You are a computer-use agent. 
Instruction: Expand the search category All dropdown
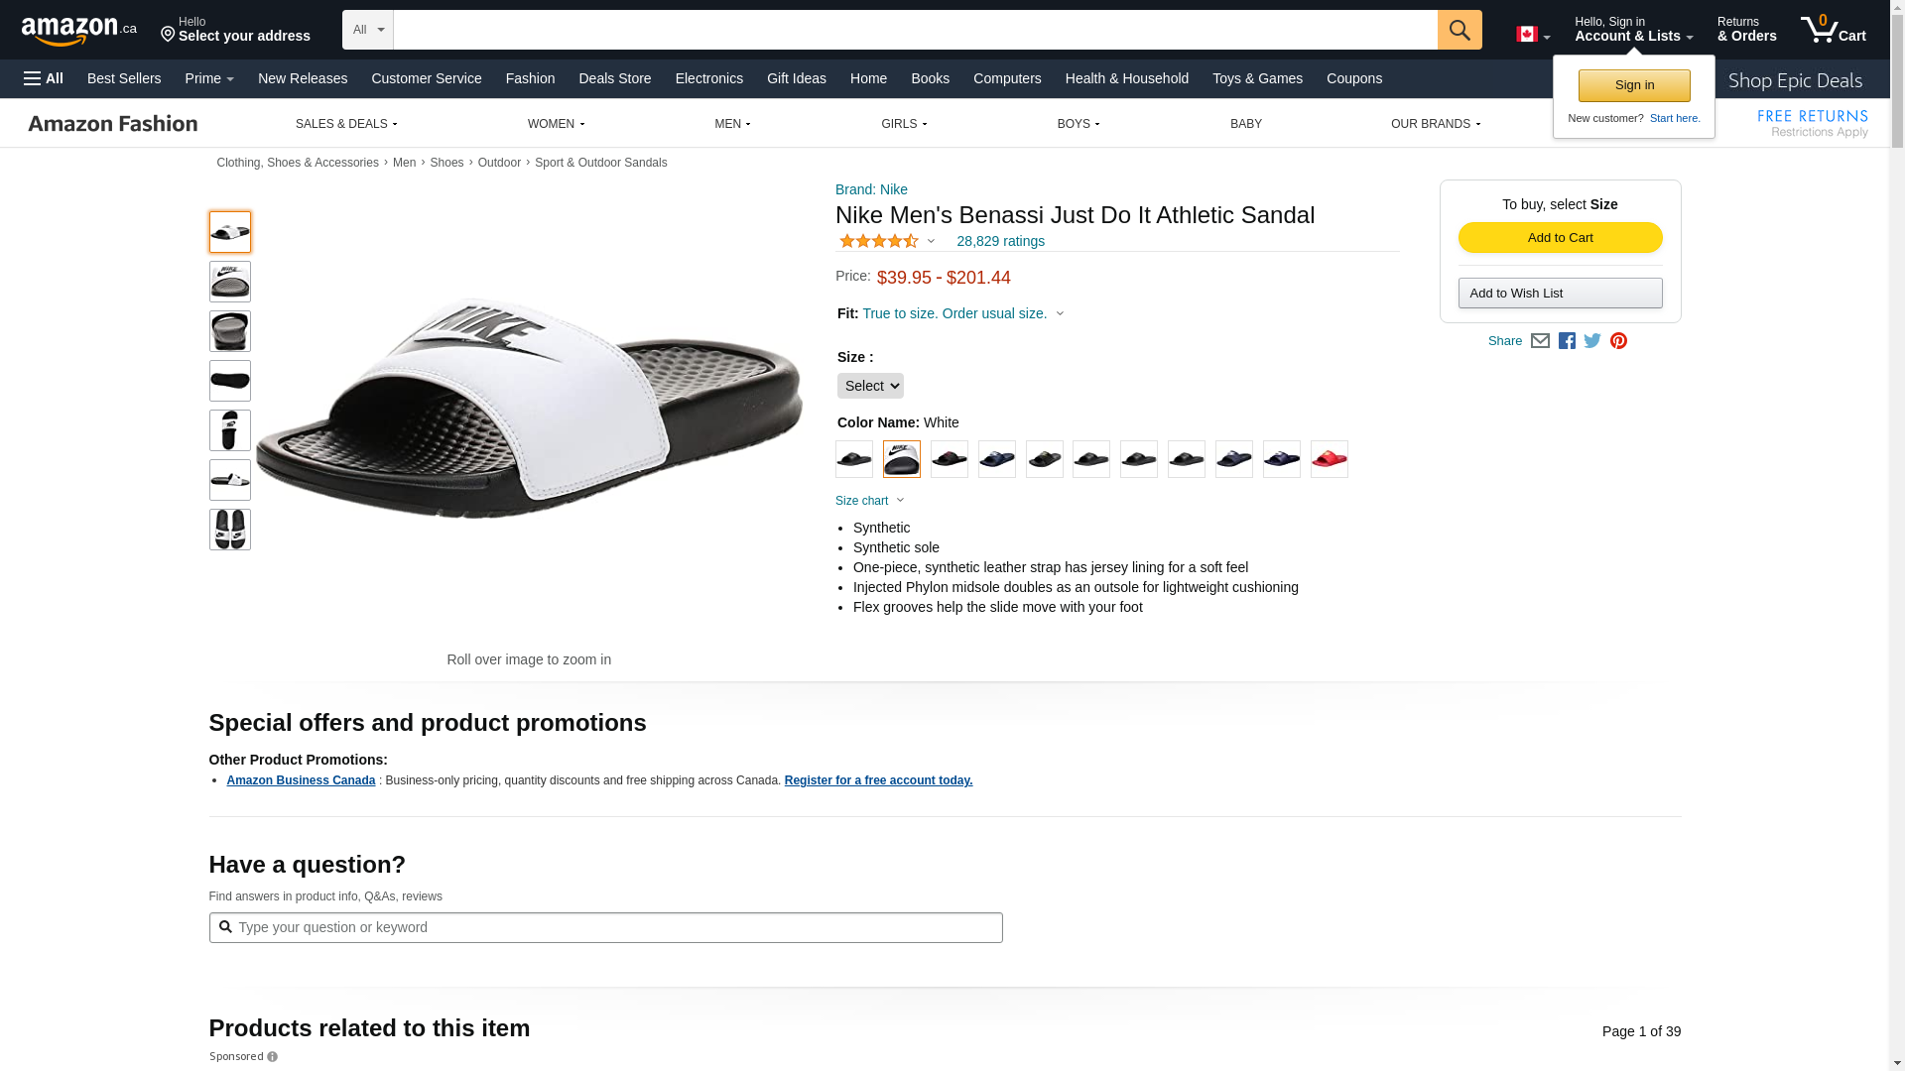click(x=367, y=30)
